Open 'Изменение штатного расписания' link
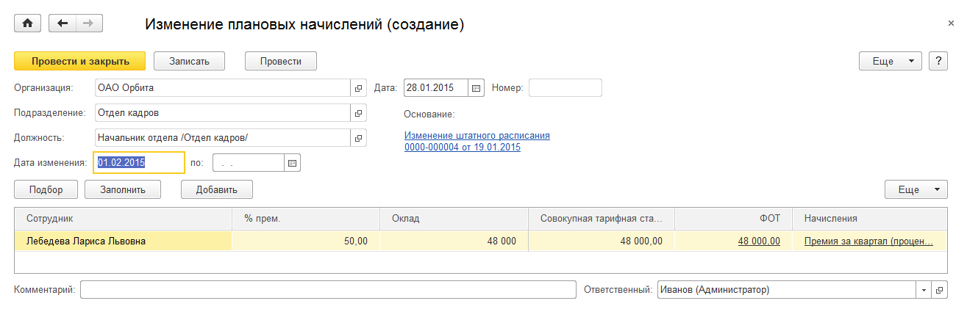The height and width of the screenshot is (309, 967). click(x=477, y=136)
